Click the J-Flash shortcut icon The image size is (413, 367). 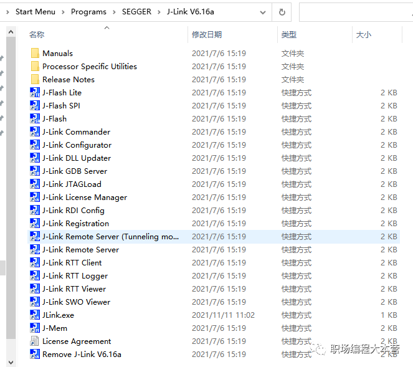click(35, 118)
